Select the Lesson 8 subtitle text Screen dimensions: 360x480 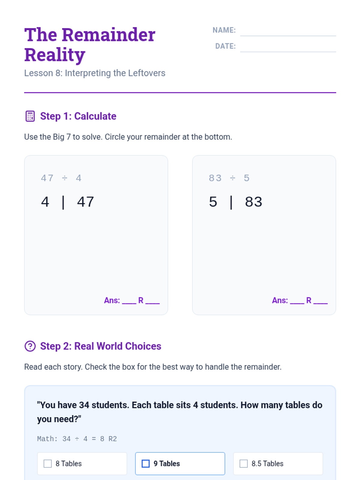pyautogui.click(x=94, y=73)
